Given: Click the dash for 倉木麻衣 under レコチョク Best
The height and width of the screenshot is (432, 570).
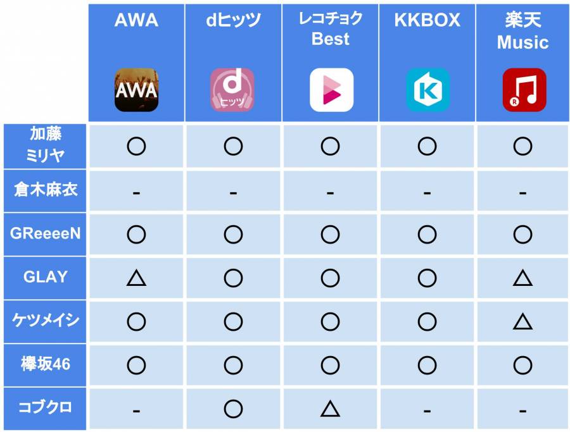Looking at the screenshot, I should 330,193.
